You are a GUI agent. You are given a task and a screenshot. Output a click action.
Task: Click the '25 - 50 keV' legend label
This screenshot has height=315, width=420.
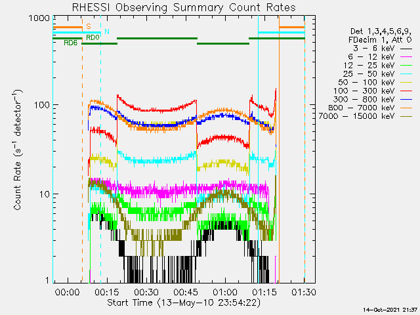point(369,74)
